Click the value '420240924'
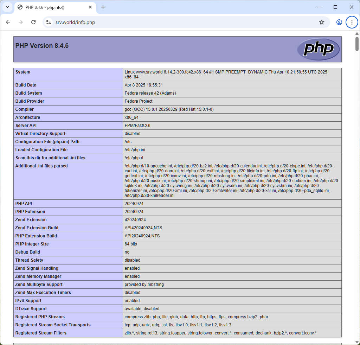 [135, 220]
